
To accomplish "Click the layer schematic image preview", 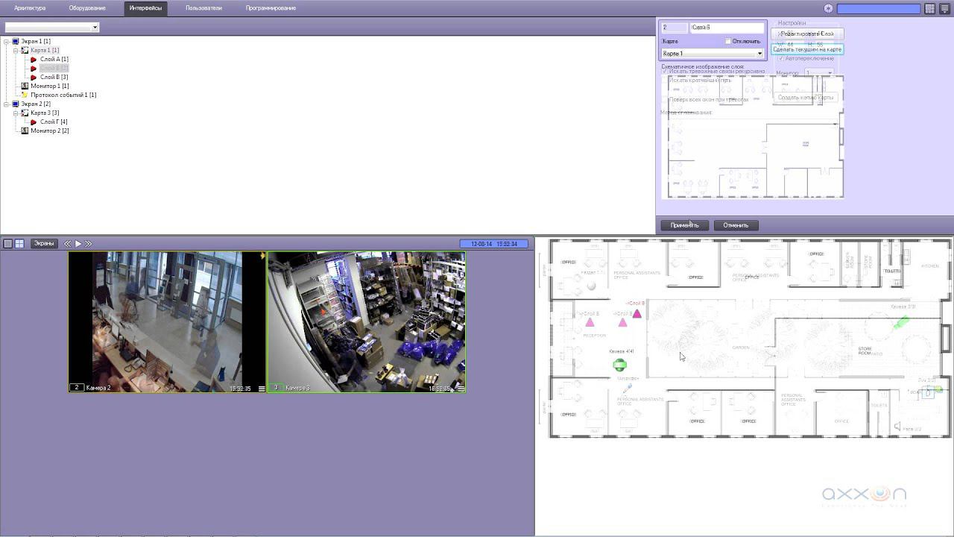I will [753, 137].
